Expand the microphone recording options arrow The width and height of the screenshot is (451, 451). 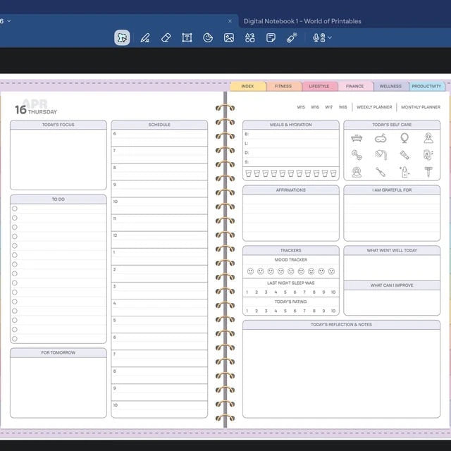tap(330, 37)
